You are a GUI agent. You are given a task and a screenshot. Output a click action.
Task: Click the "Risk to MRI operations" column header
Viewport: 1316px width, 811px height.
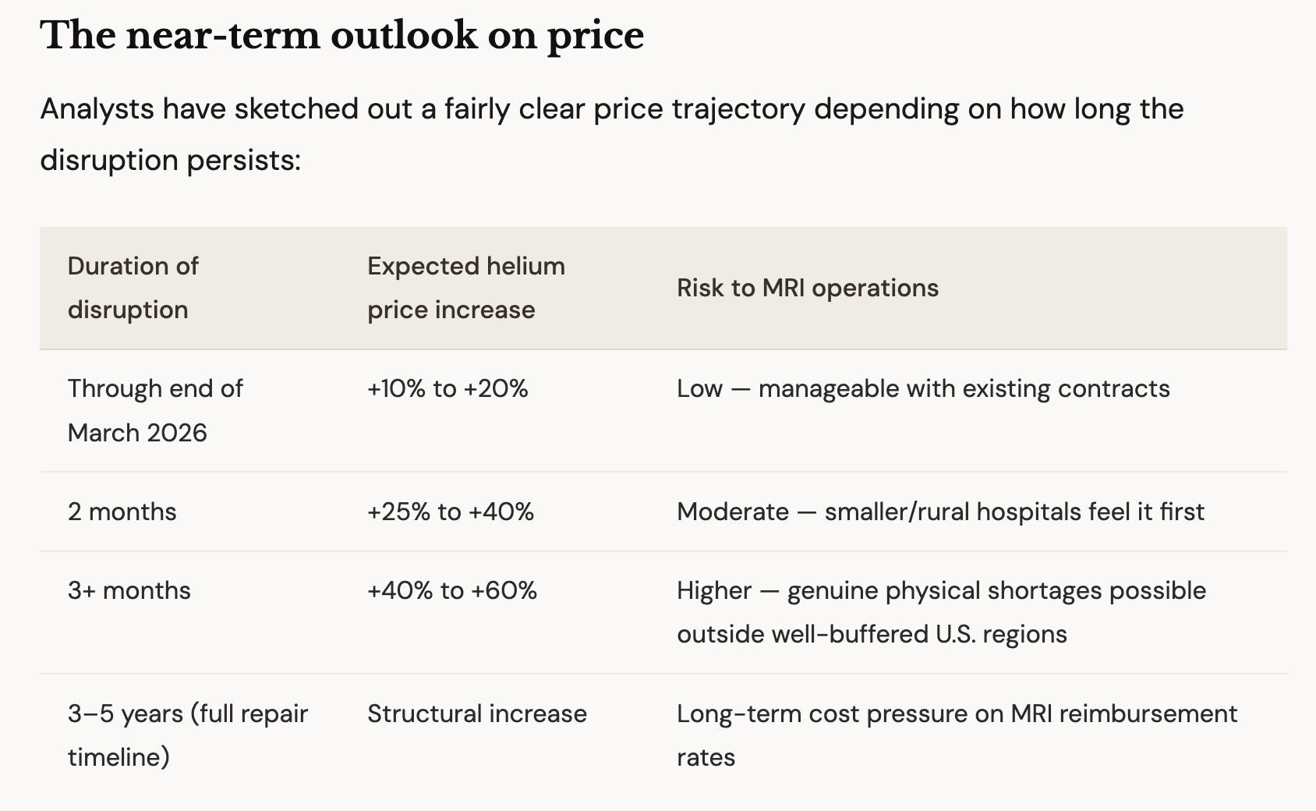(807, 288)
